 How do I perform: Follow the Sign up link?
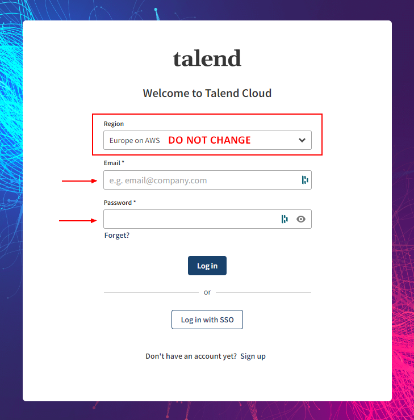coord(253,356)
